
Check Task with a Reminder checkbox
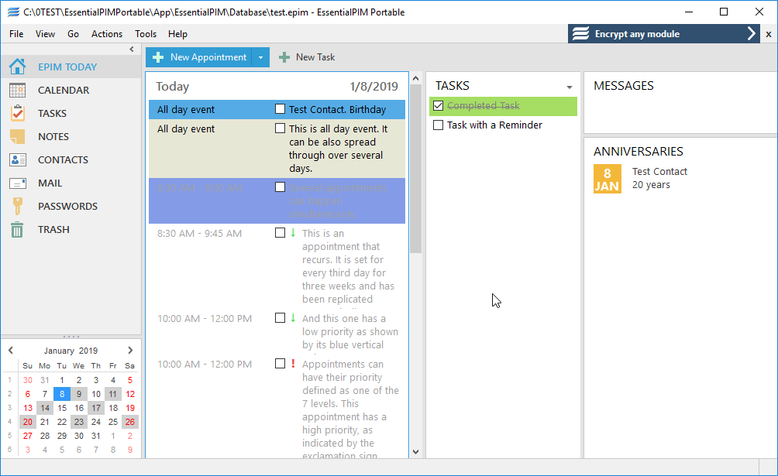(438, 125)
